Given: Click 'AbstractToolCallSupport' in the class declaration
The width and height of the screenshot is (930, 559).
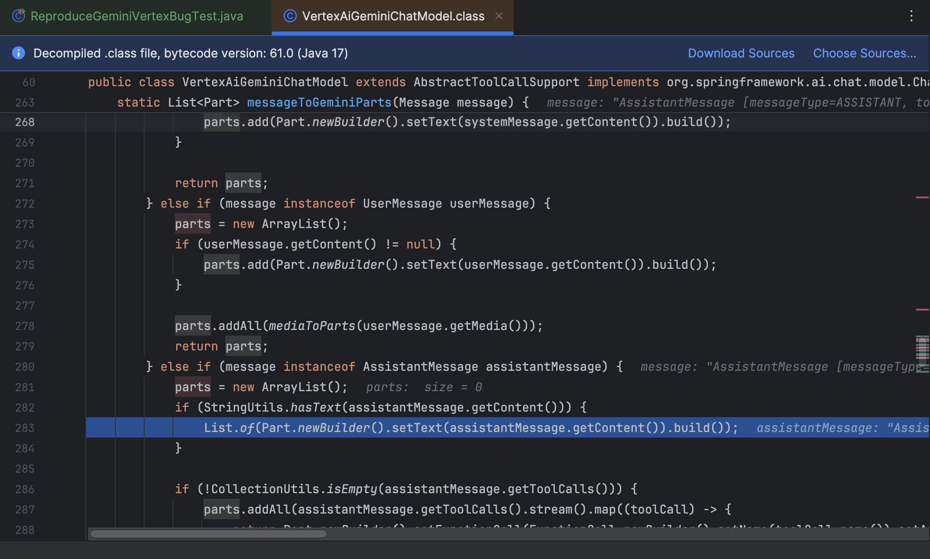Looking at the screenshot, I should pos(496,82).
